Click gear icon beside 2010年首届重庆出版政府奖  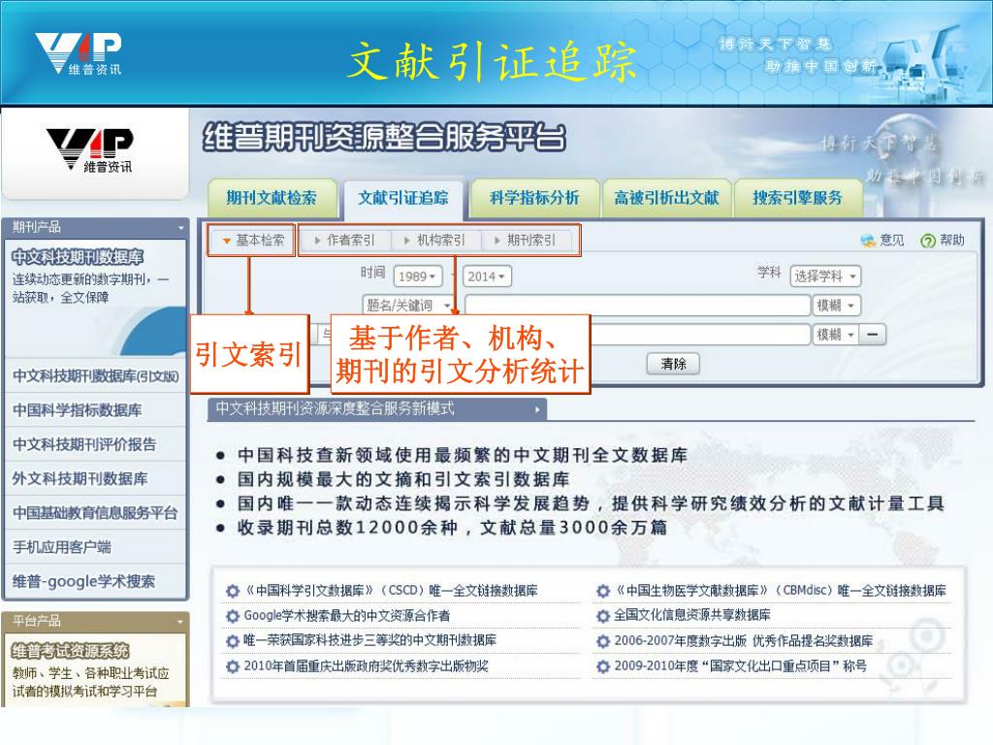233,666
